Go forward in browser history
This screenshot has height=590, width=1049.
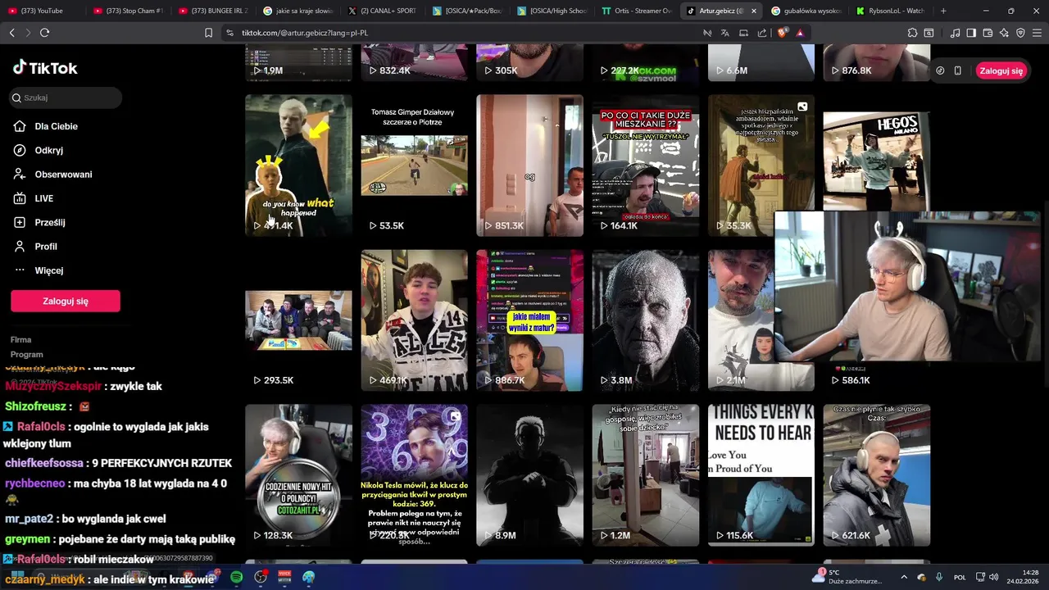point(27,33)
